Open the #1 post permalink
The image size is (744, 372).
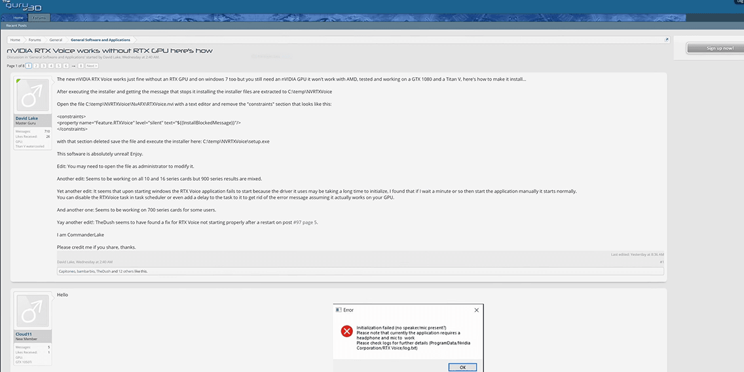point(662,262)
